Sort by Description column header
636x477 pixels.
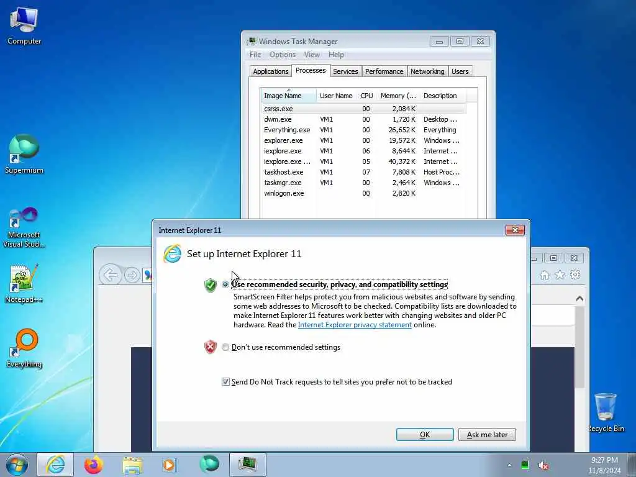click(443, 96)
